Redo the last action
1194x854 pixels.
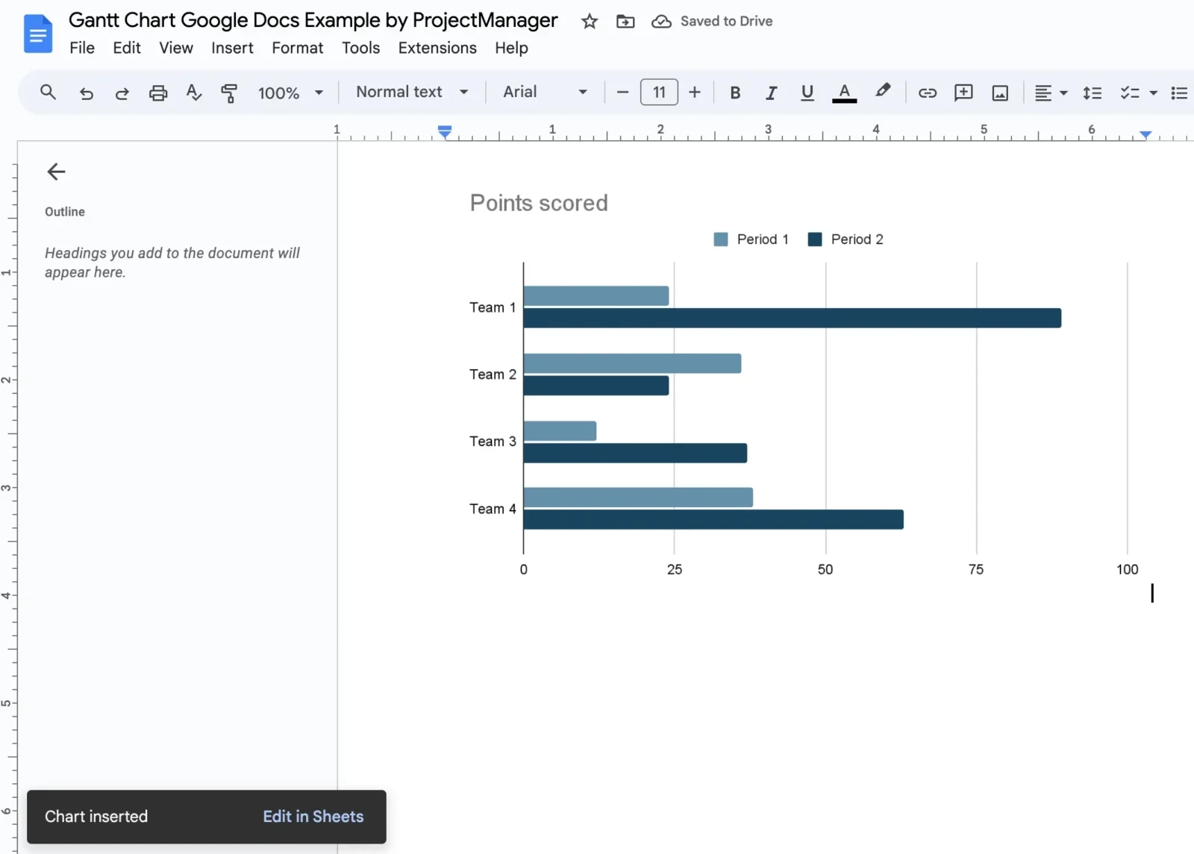(x=122, y=92)
